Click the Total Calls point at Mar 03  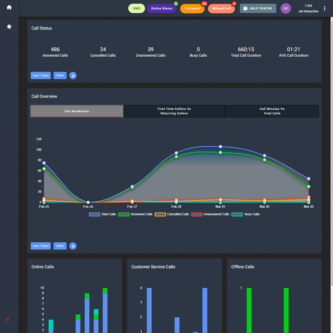309,179
